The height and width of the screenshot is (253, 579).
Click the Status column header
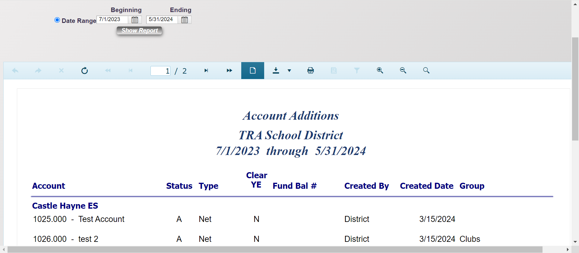(179, 186)
